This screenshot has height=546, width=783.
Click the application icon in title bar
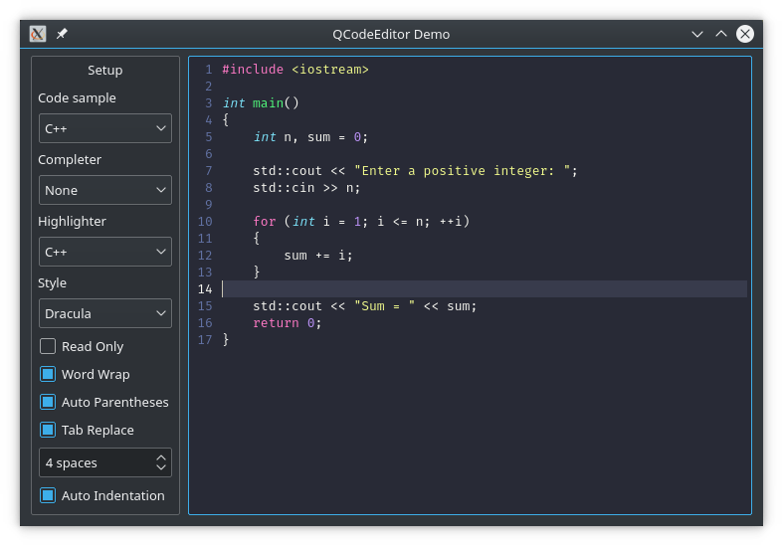coord(38,34)
